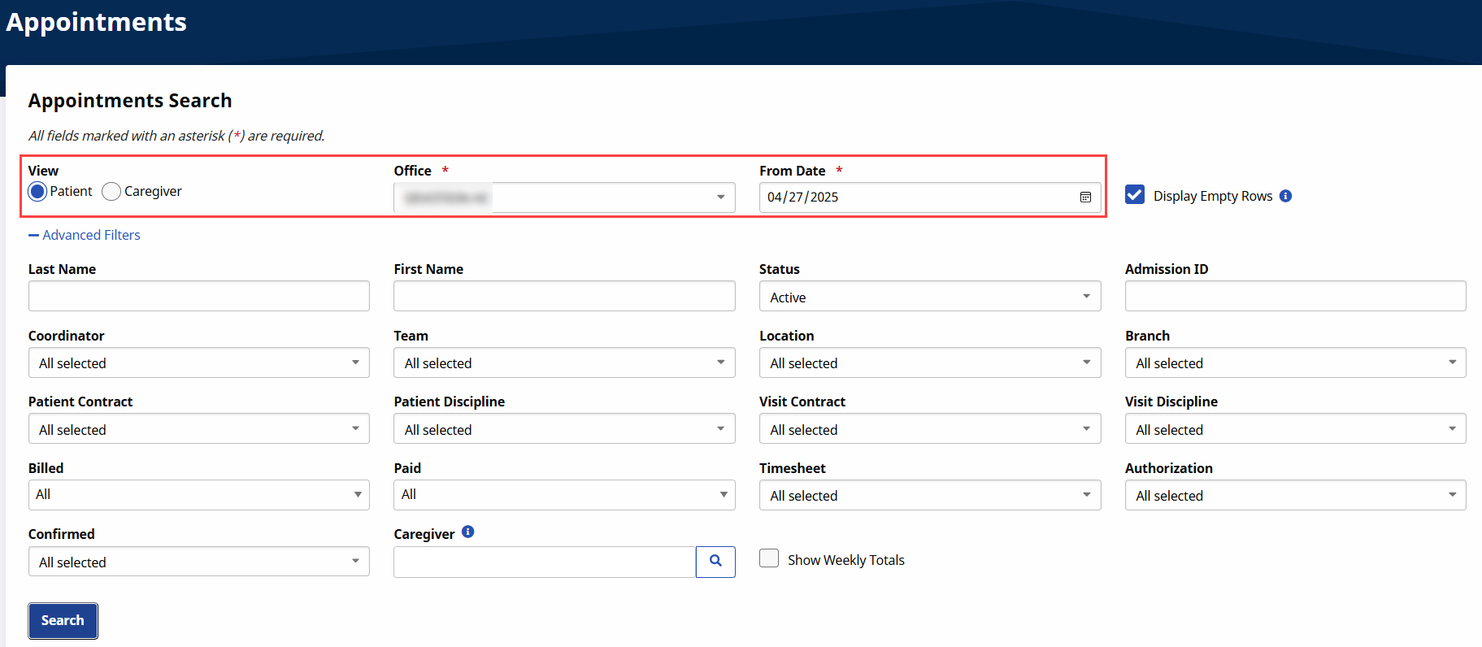Viewport: 1482px width, 647px height.
Task: Collapse the Advanced Filters section
Action: (x=85, y=235)
